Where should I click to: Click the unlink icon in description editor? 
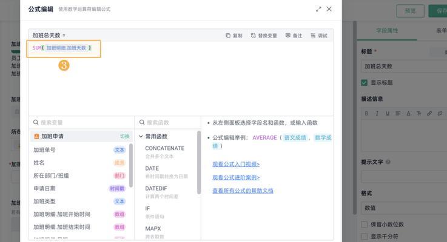coord(440,114)
